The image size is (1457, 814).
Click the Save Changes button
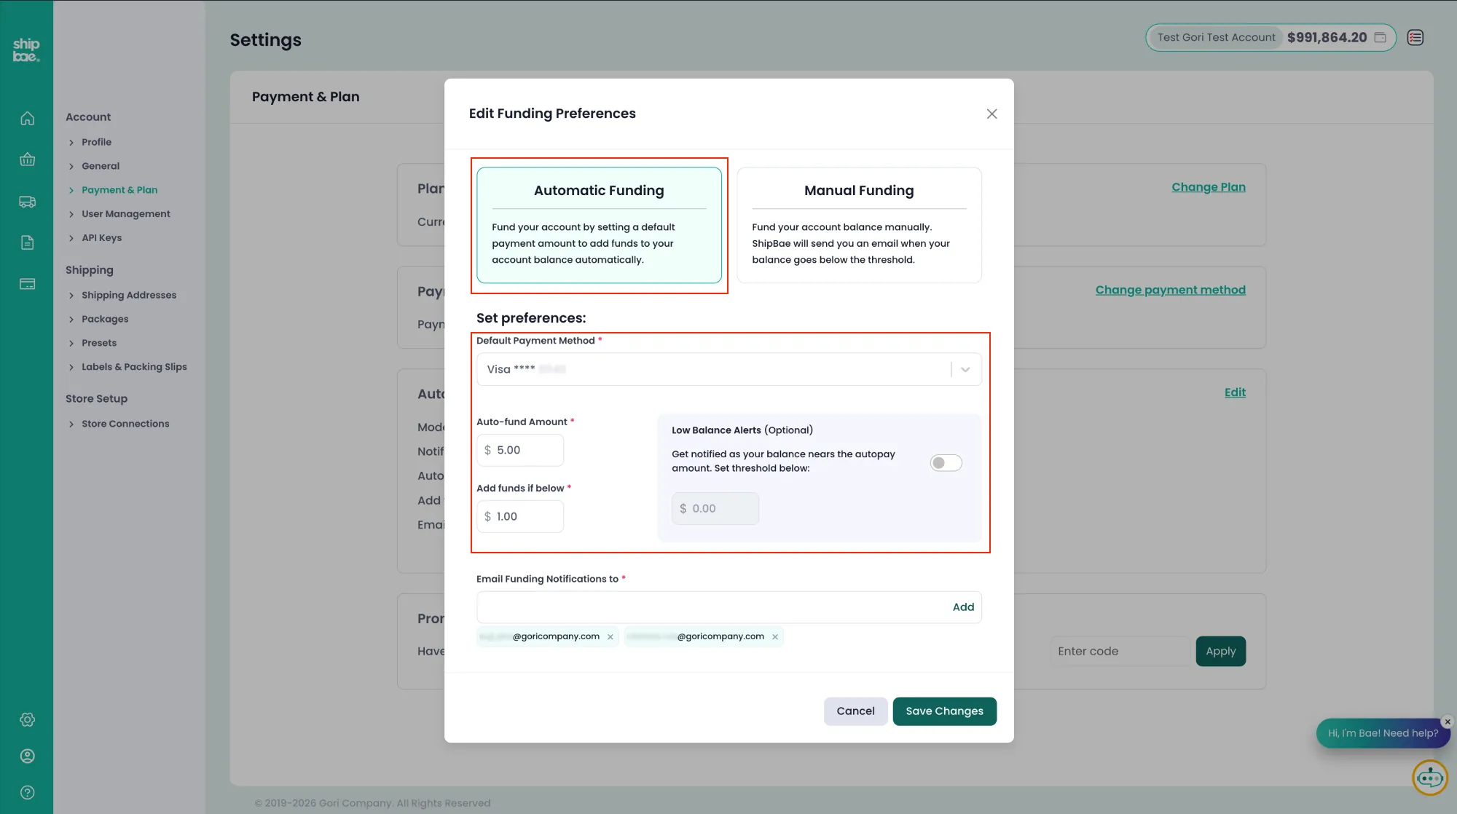[944, 711]
